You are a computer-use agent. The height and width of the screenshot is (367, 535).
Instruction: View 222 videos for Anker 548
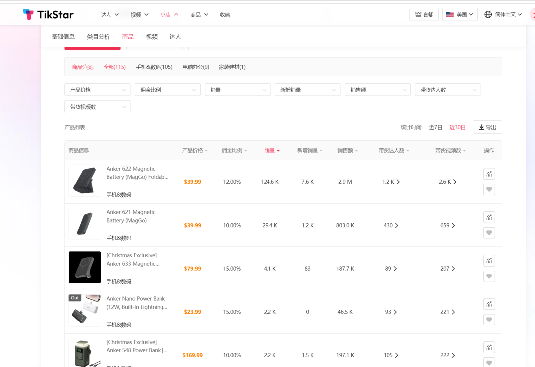click(x=448, y=355)
